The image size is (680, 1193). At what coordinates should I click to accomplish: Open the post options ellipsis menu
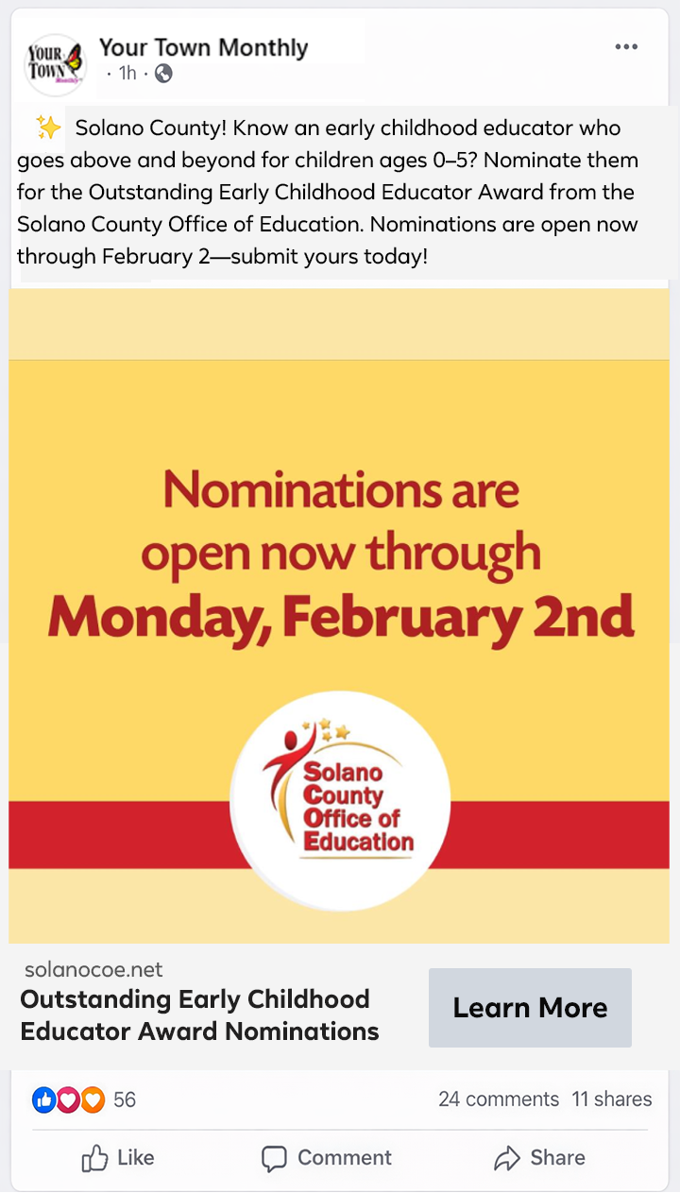626,45
